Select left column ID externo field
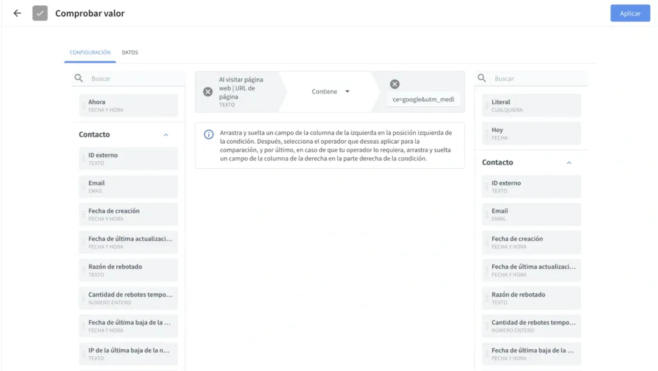The height and width of the screenshot is (371, 658). 128,159
